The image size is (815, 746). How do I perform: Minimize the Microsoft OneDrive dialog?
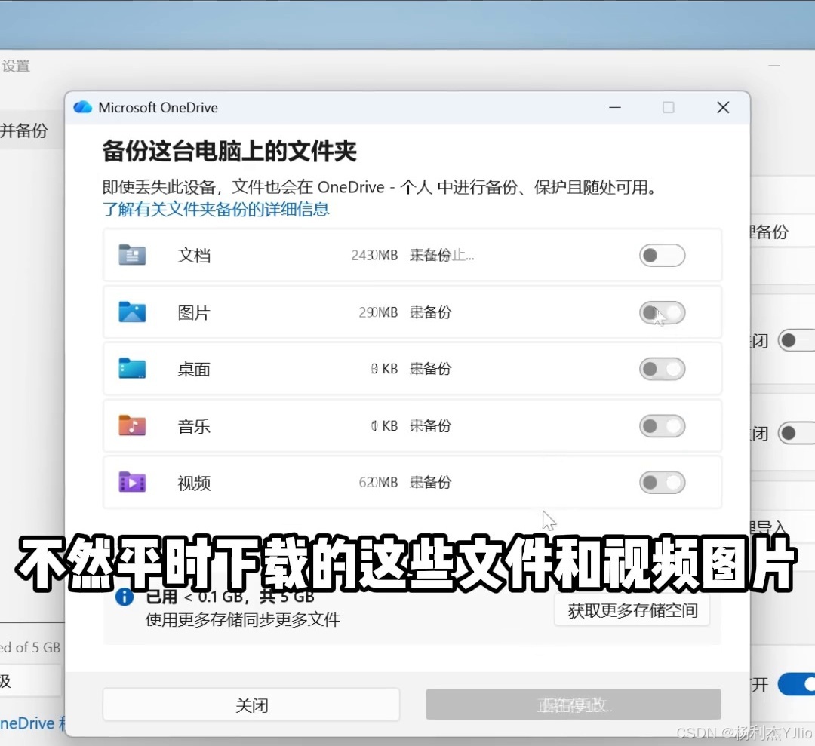point(615,108)
